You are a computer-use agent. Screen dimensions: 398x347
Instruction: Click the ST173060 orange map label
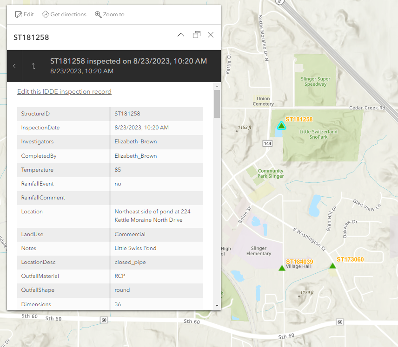pyautogui.click(x=350, y=259)
